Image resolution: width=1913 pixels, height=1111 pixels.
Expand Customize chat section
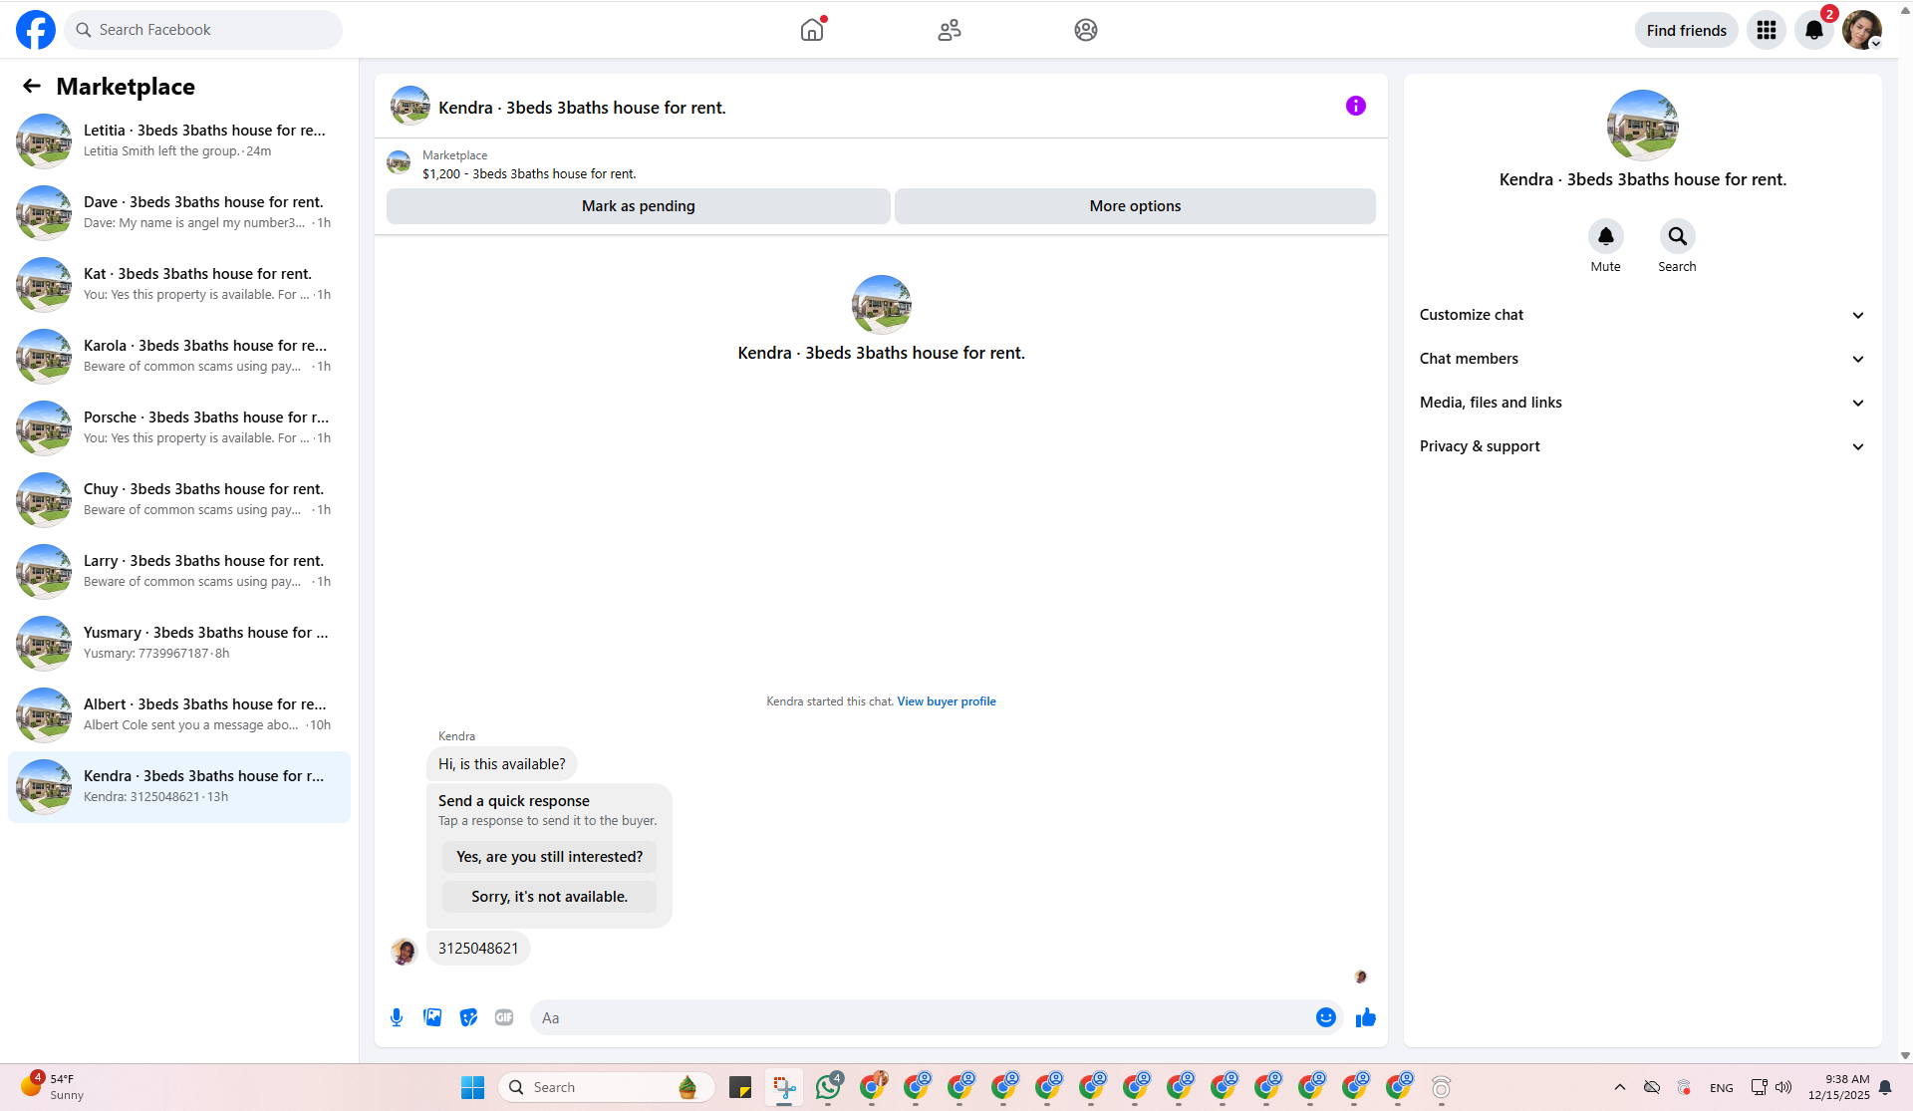(x=1642, y=315)
